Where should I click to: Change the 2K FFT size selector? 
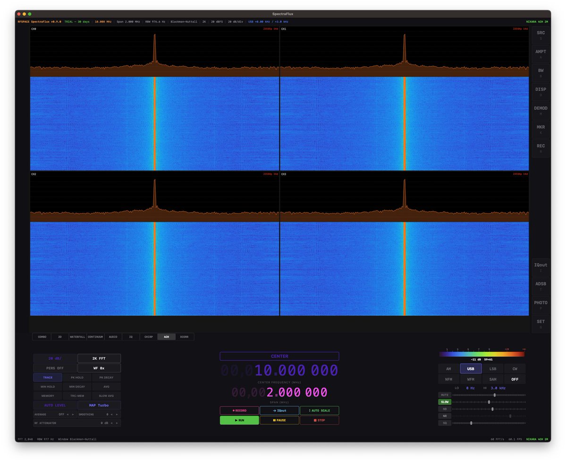99,358
